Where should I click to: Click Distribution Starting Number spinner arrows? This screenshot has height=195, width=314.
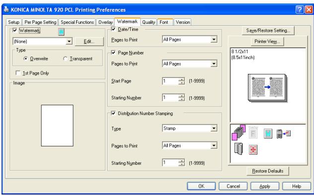(182, 163)
